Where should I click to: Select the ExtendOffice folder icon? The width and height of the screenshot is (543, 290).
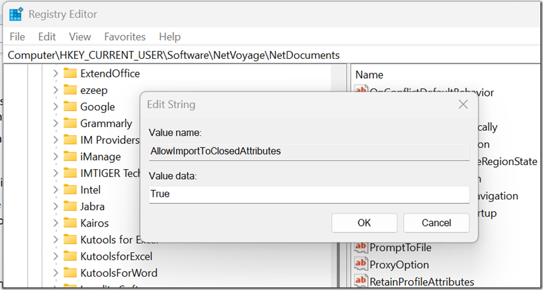tap(70, 73)
